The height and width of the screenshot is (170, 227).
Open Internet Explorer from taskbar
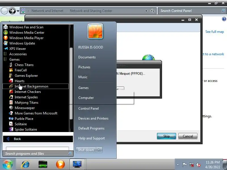[x=26, y=164]
